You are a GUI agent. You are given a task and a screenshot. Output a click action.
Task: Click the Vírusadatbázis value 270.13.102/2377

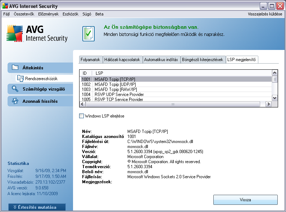pos(50,182)
